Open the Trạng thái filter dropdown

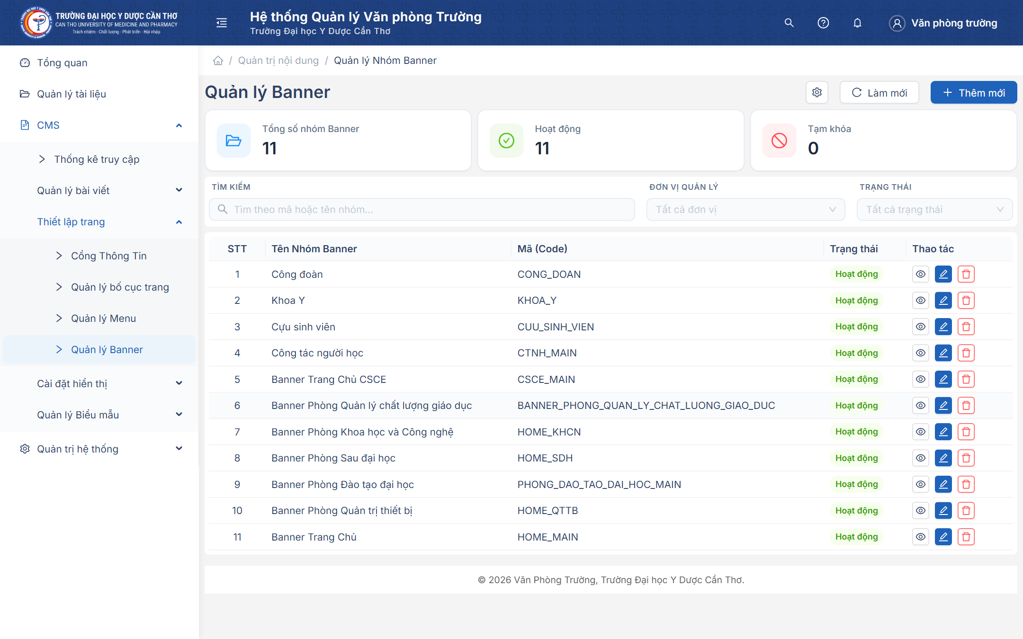point(934,209)
